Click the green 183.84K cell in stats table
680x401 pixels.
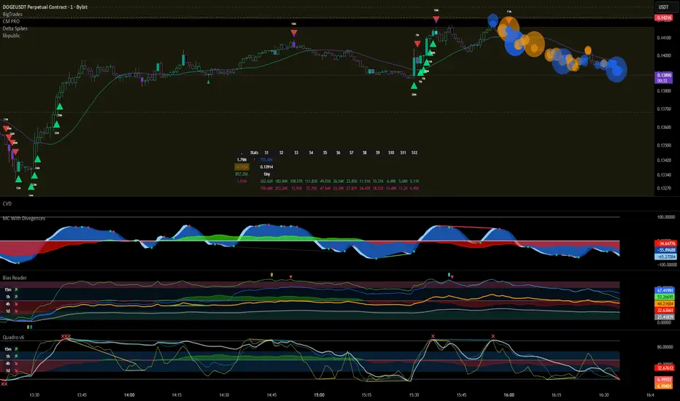click(282, 182)
